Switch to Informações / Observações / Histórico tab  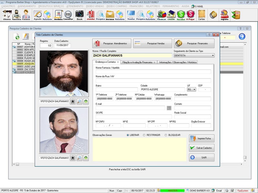(178, 62)
